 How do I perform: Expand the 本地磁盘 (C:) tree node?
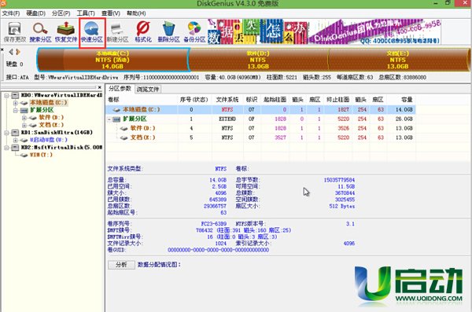coord(16,103)
